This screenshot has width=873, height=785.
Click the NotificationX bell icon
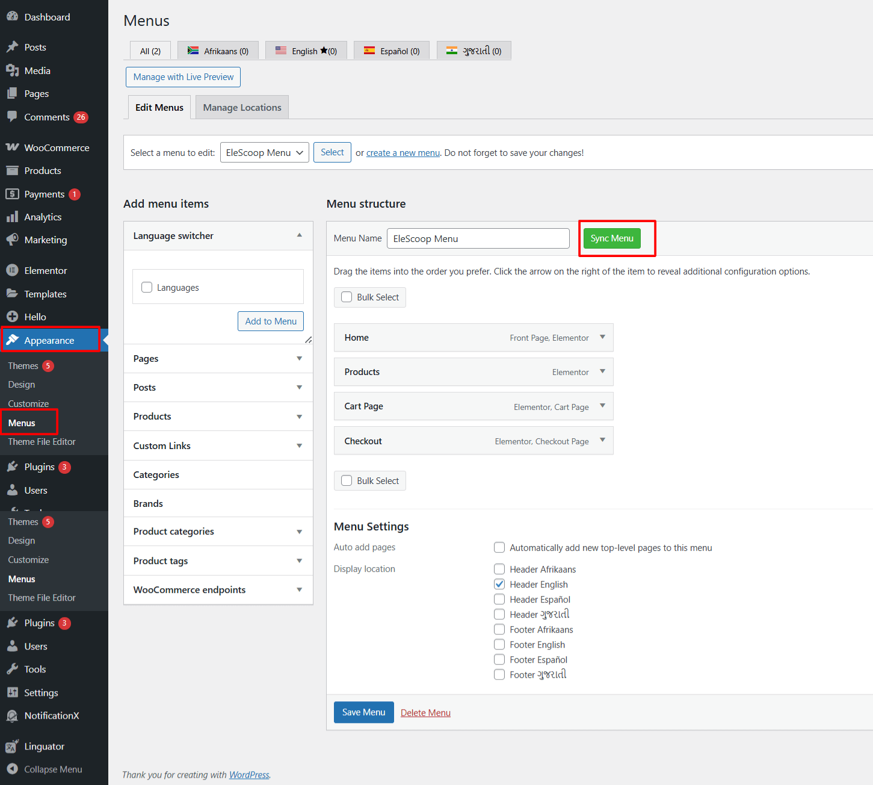click(x=12, y=716)
